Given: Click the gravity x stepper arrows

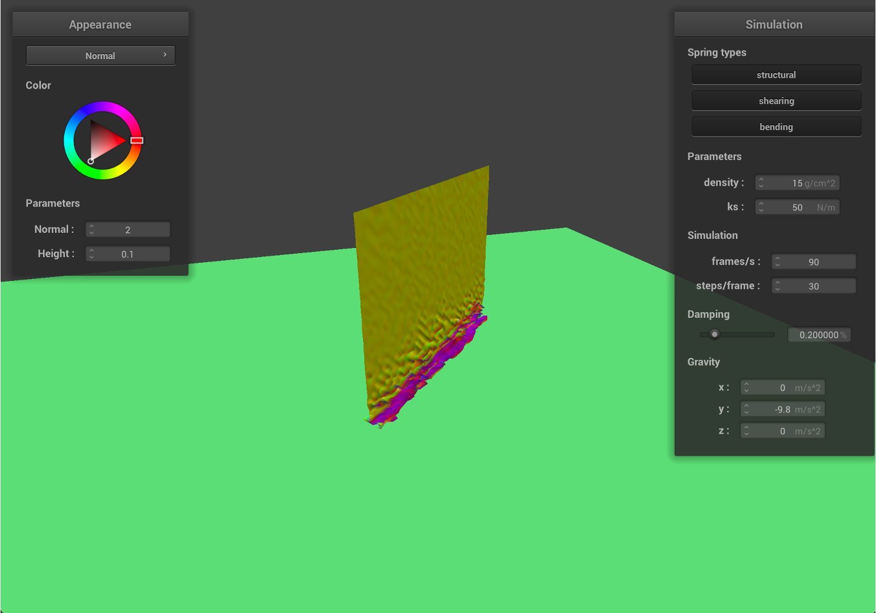Looking at the screenshot, I should [x=747, y=388].
